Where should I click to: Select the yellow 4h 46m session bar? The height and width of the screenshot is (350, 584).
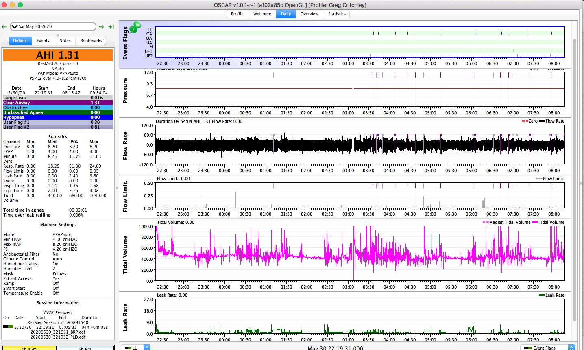point(29,348)
